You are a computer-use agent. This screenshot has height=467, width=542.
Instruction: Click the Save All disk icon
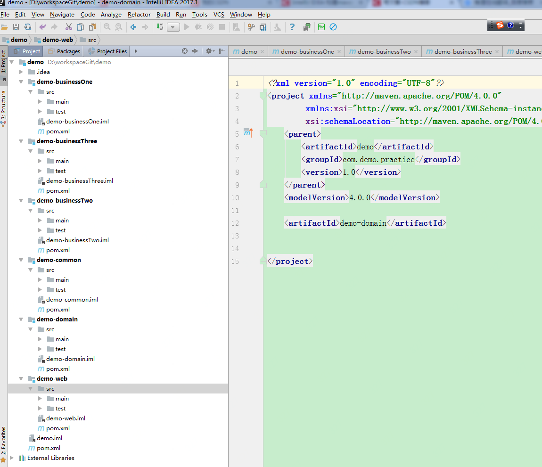click(x=16, y=27)
